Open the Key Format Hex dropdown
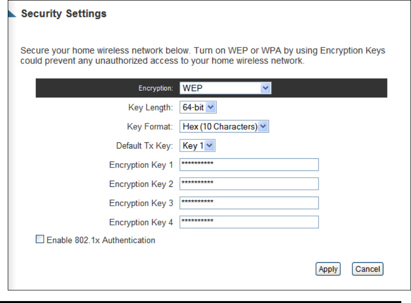Viewport: 411px width, 303px height. tap(224, 126)
